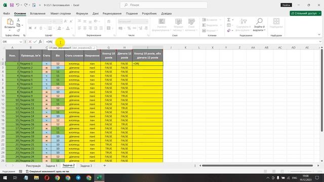The width and height of the screenshot is (324, 182).
Task: Open Conditional Formatting icon
Action: pos(162,21)
